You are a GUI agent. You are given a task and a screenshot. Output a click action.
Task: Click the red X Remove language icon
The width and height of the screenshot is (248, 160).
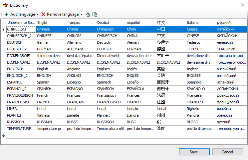pos(43,14)
